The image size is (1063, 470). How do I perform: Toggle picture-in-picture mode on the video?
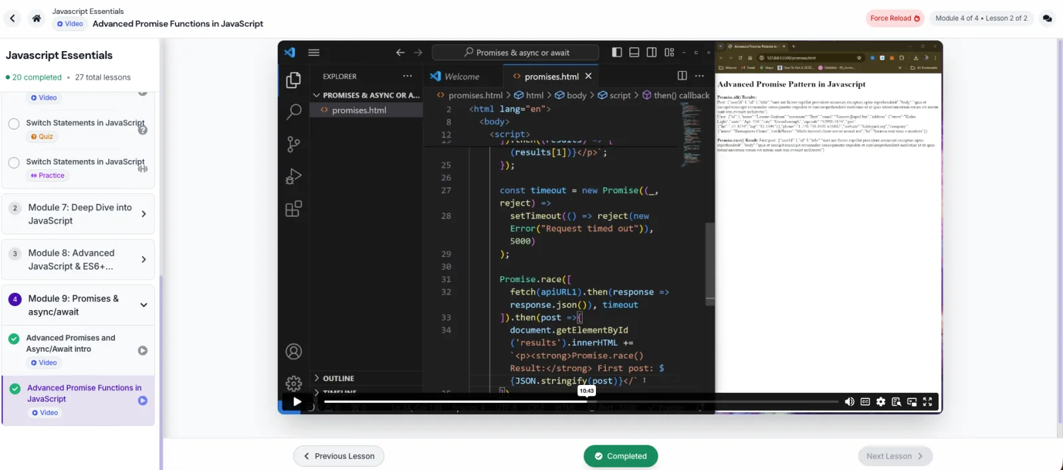(x=912, y=402)
